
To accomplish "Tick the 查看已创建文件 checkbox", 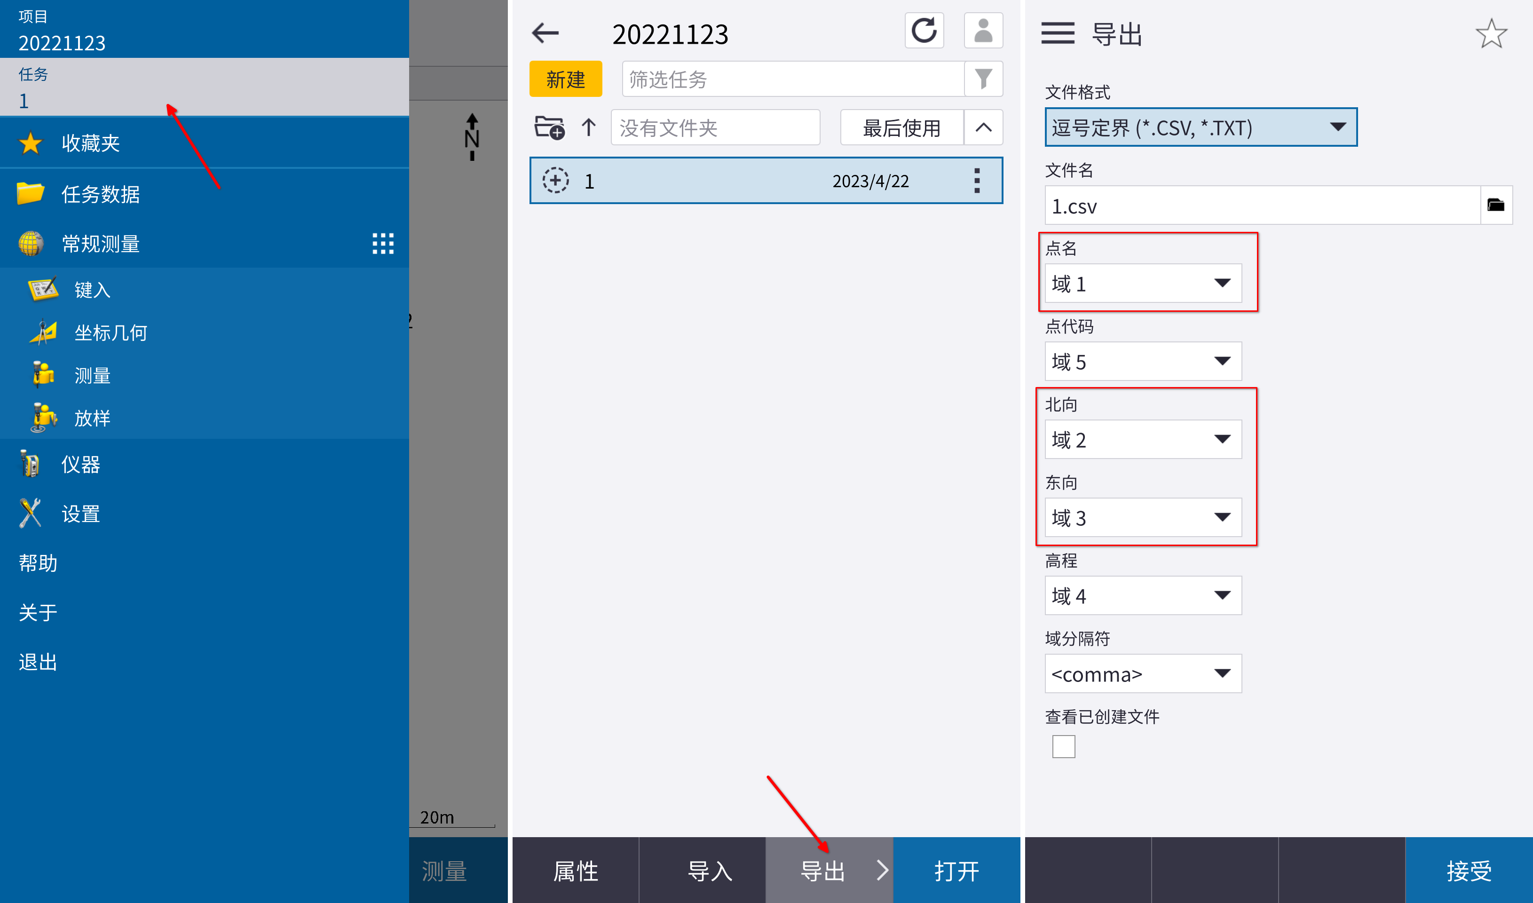I will [1063, 746].
